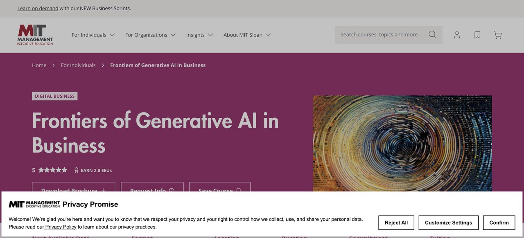Viewport: 524px width, 238px height.
Task: Expand the For Individuals menu
Action: pos(93,35)
